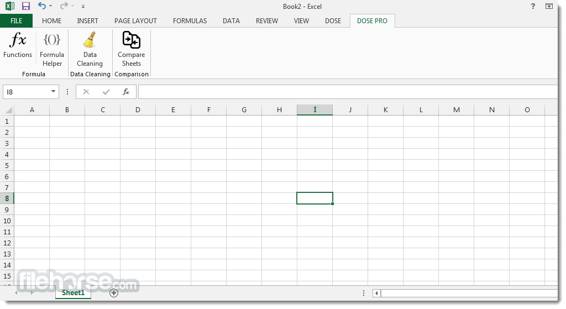
Task: Switch to the INSERT tab
Action: click(87, 21)
